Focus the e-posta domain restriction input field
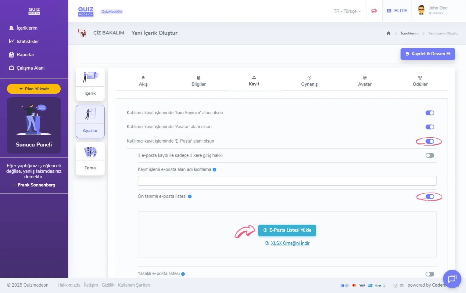 [287, 181]
